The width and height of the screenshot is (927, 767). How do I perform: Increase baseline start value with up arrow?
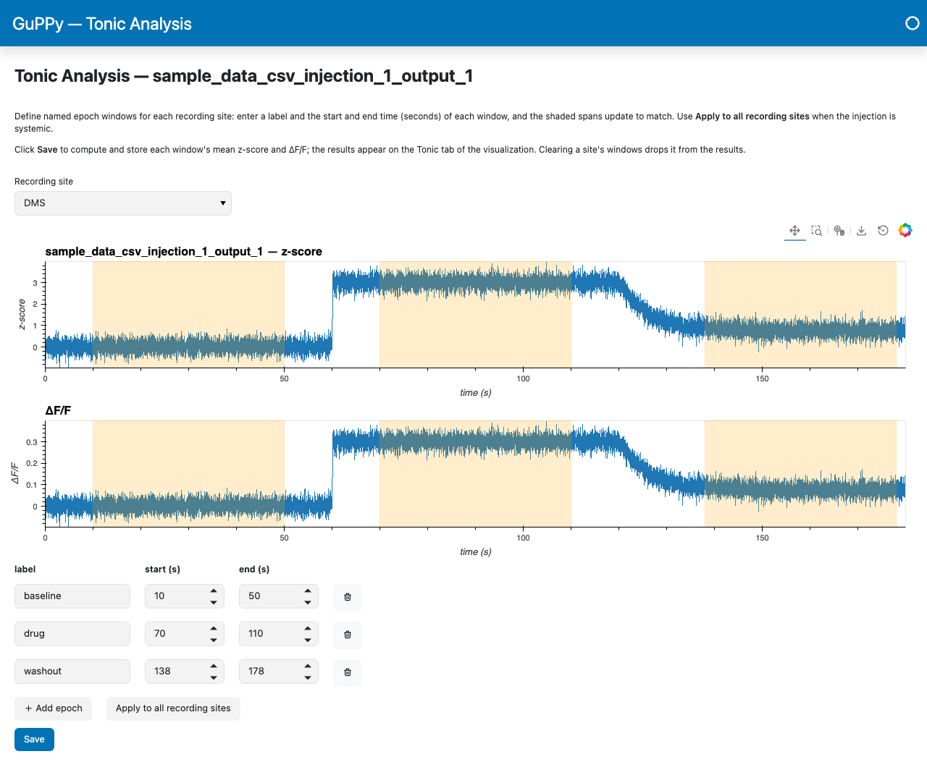[214, 590]
